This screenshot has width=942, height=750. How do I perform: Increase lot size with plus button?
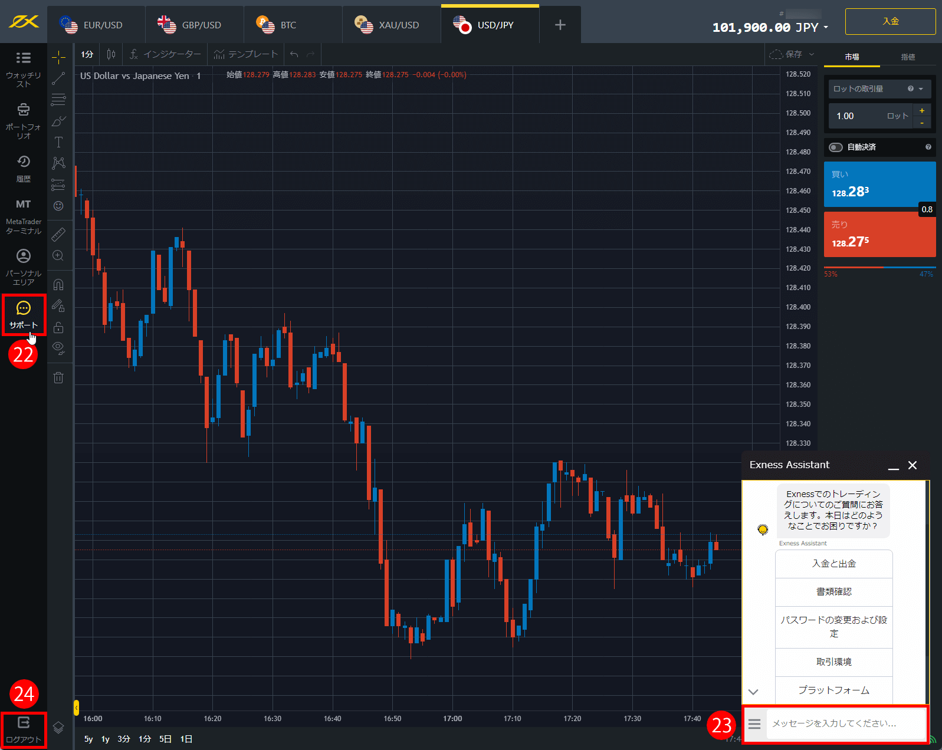(922, 110)
